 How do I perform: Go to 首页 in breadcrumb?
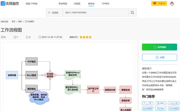13,22
